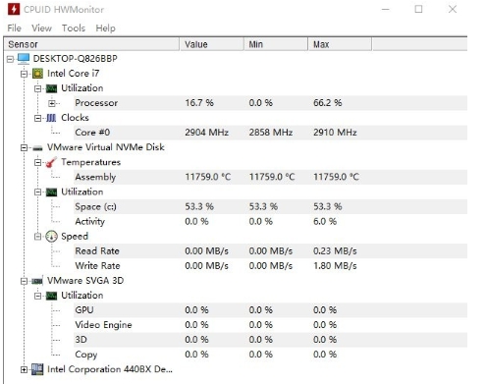The width and height of the screenshot is (486, 384).
Task: Expand the Intel Corporation 440BX node
Action: tap(24, 369)
